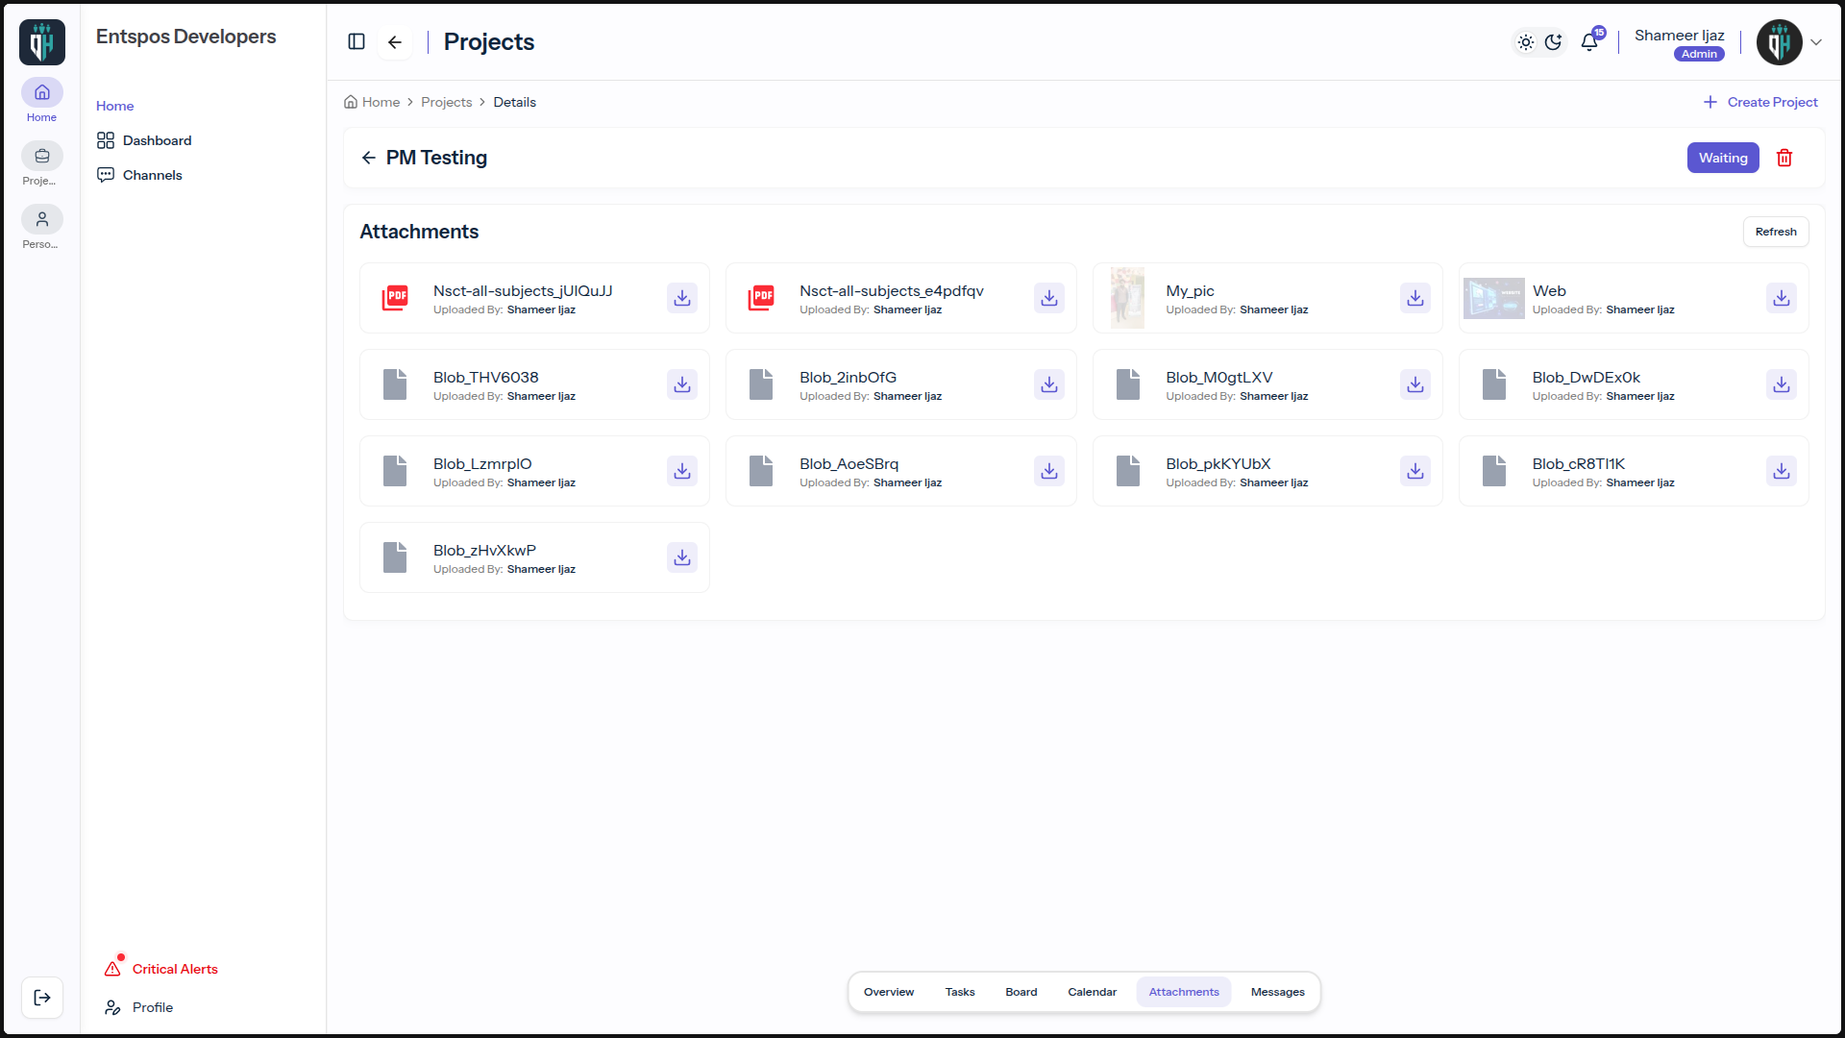Open the Overview tab
Screen dimensions: 1845x1038
(889, 992)
